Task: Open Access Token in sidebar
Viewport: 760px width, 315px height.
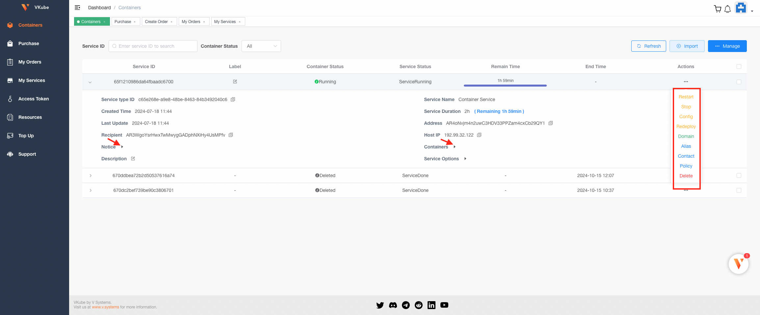Action: 33,99
